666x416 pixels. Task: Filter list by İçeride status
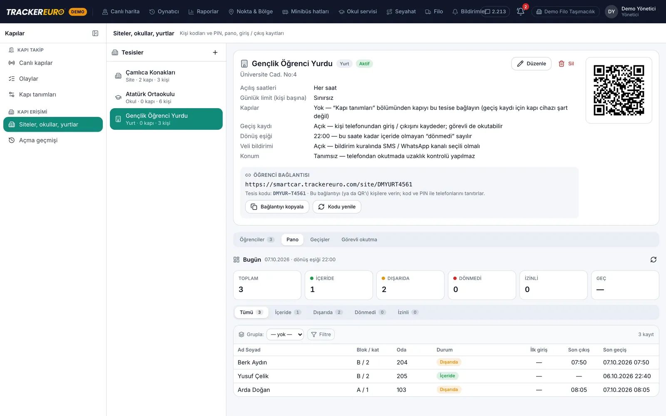(288, 312)
